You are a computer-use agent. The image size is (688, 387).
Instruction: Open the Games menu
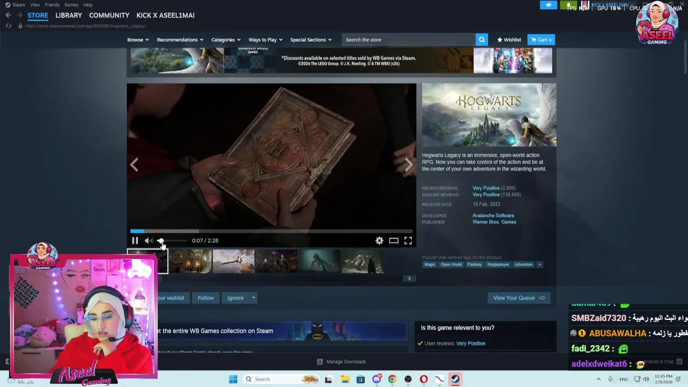point(71,5)
